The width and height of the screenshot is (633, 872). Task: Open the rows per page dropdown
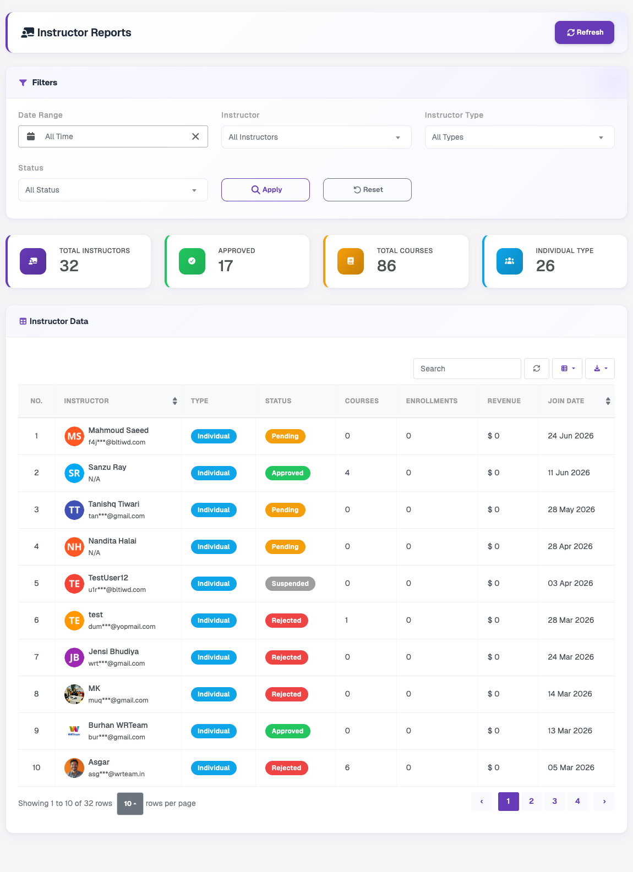130,804
